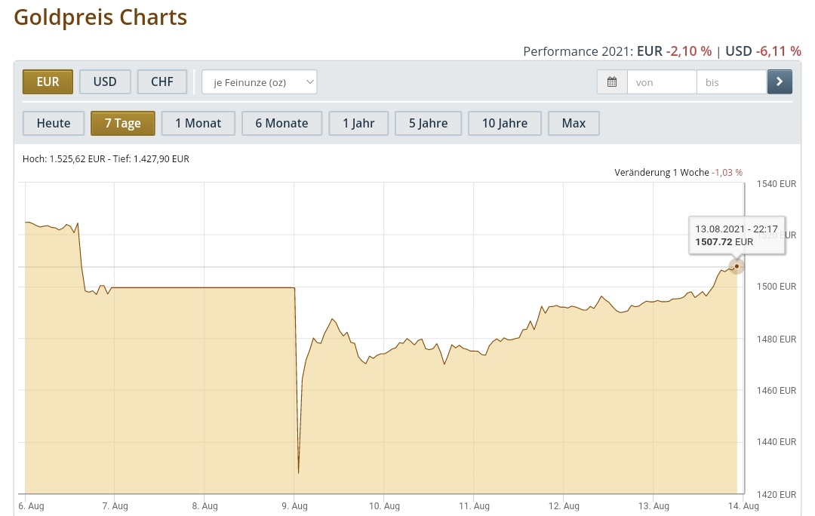Select EUR currency toggle
The height and width of the screenshot is (516, 815).
click(48, 81)
